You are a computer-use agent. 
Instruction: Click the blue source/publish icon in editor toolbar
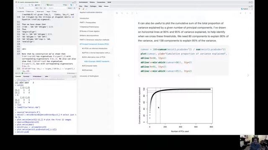pyautogui.click(x=71, y=5)
